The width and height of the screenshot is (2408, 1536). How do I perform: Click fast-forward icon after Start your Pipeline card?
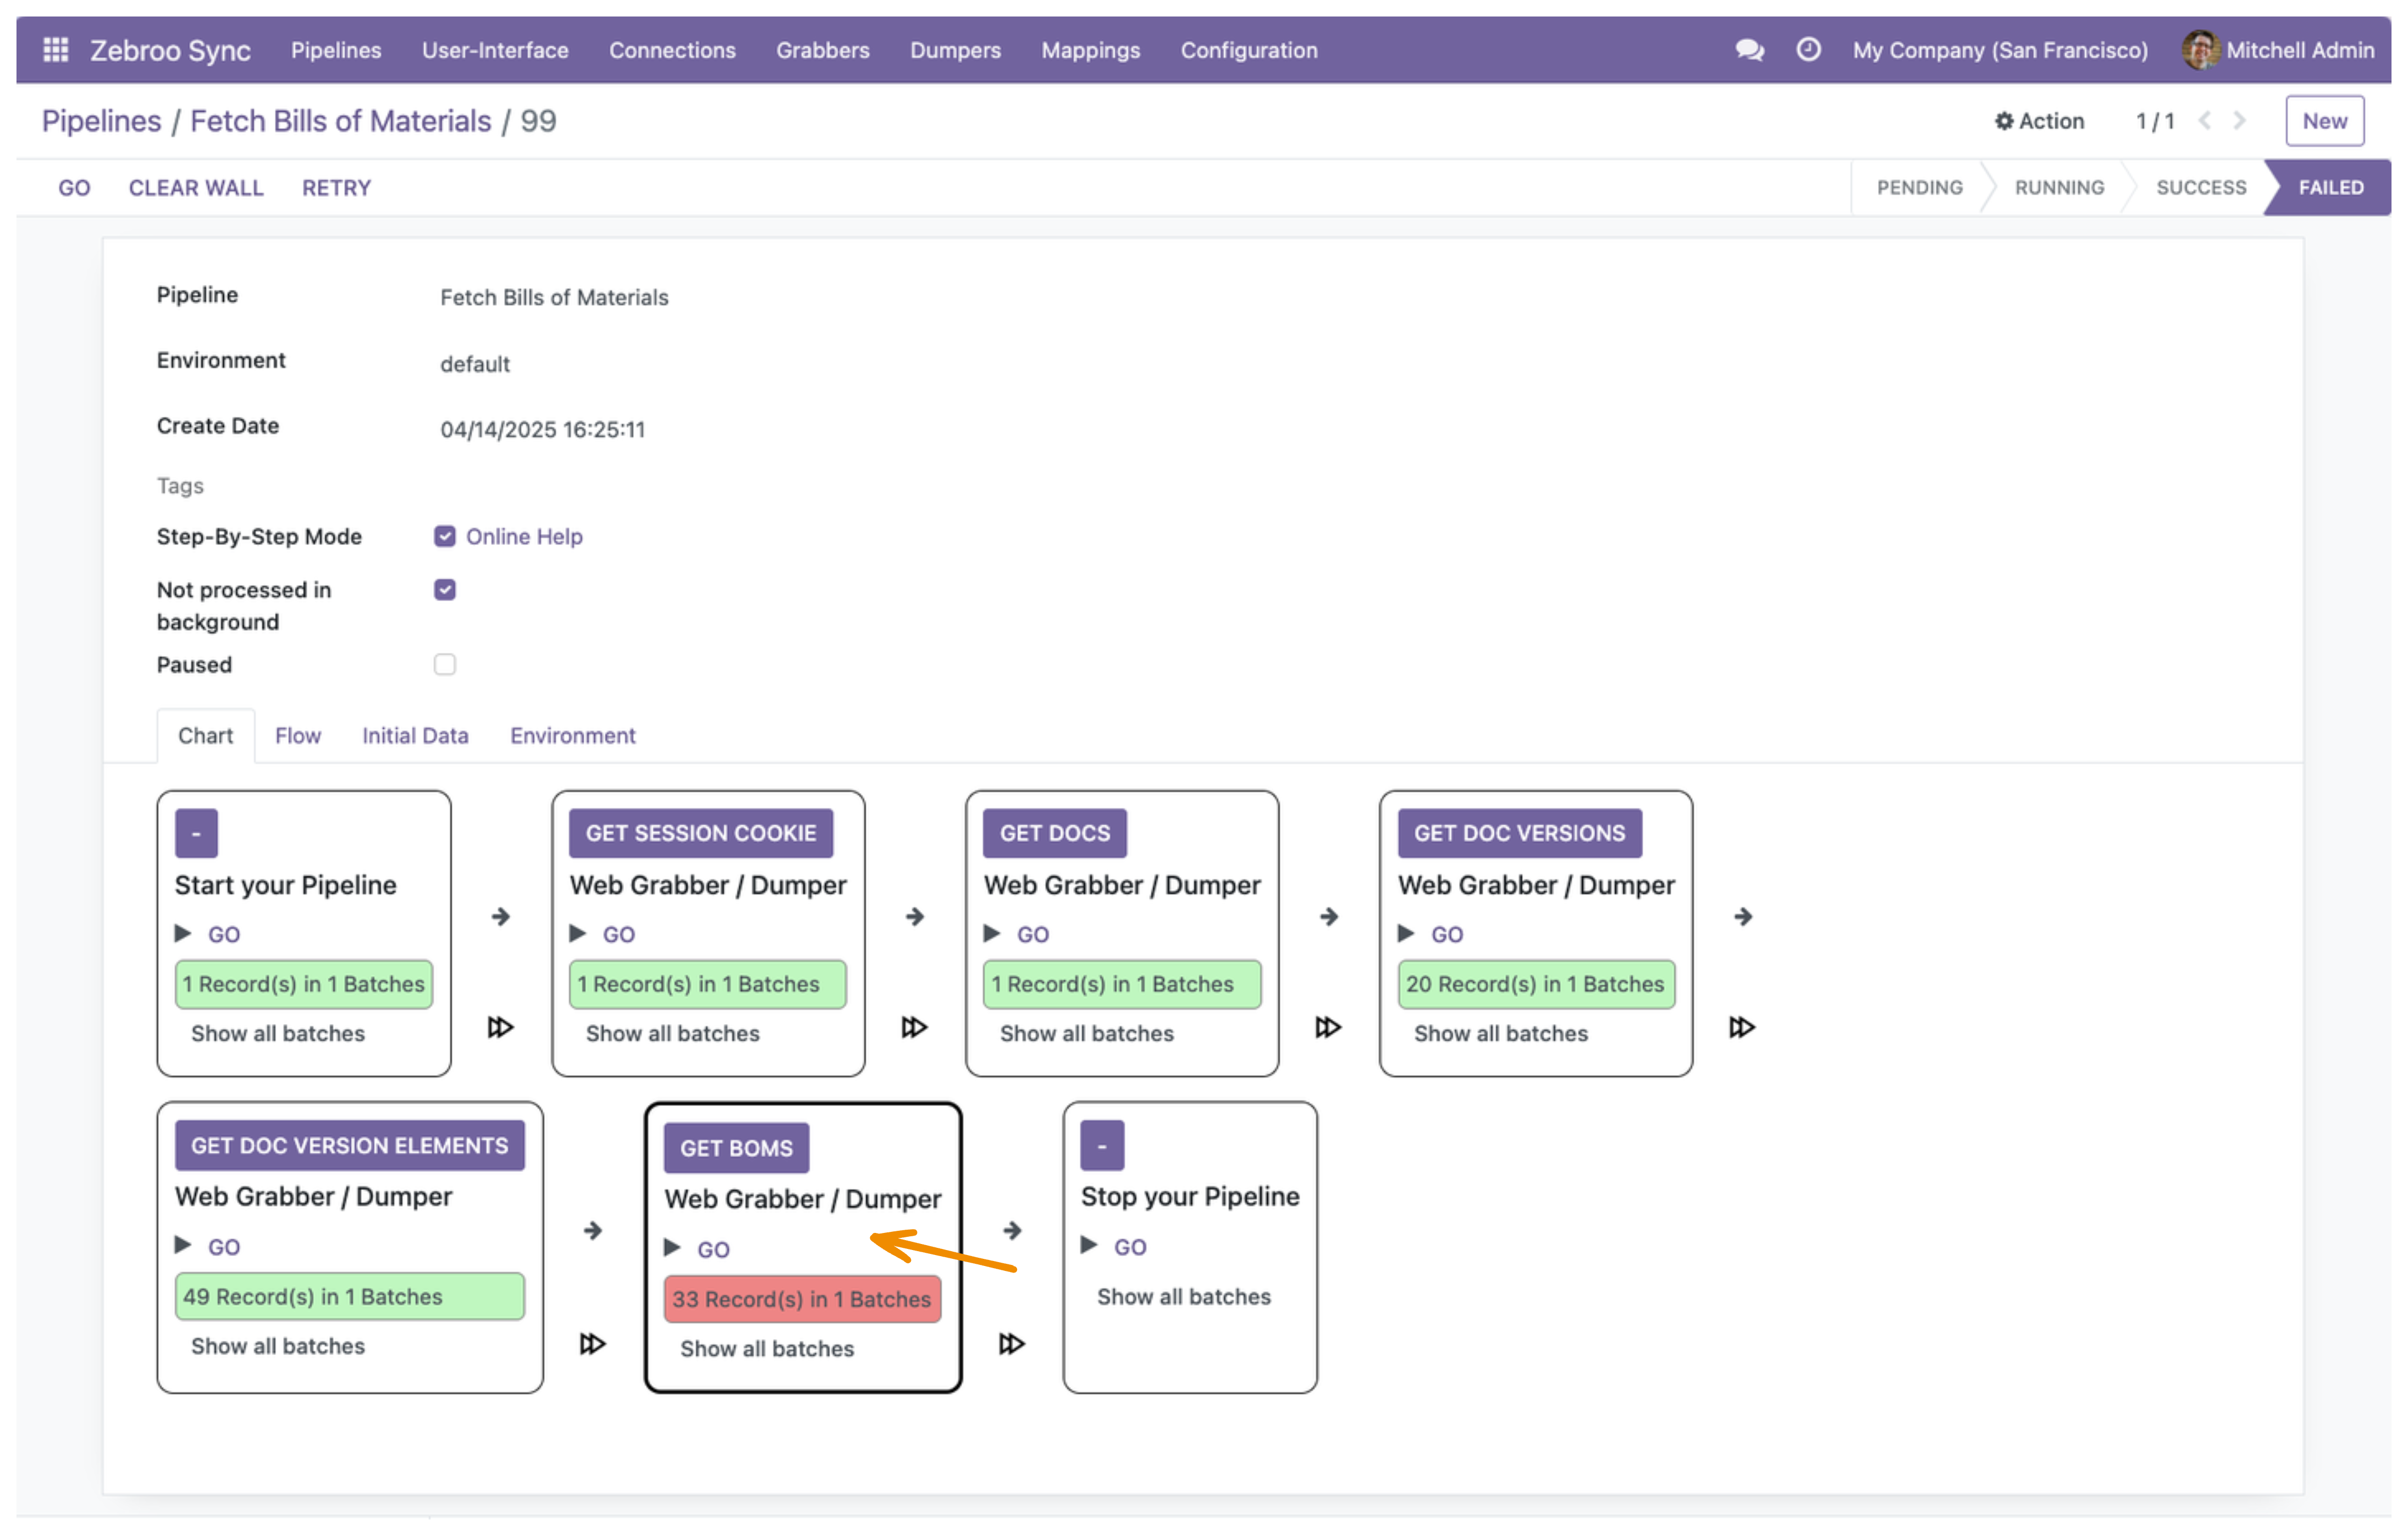500,1027
